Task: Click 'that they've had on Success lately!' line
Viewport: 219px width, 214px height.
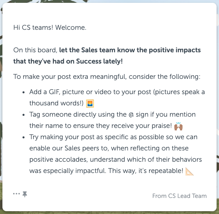Action: click(x=68, y=62)
